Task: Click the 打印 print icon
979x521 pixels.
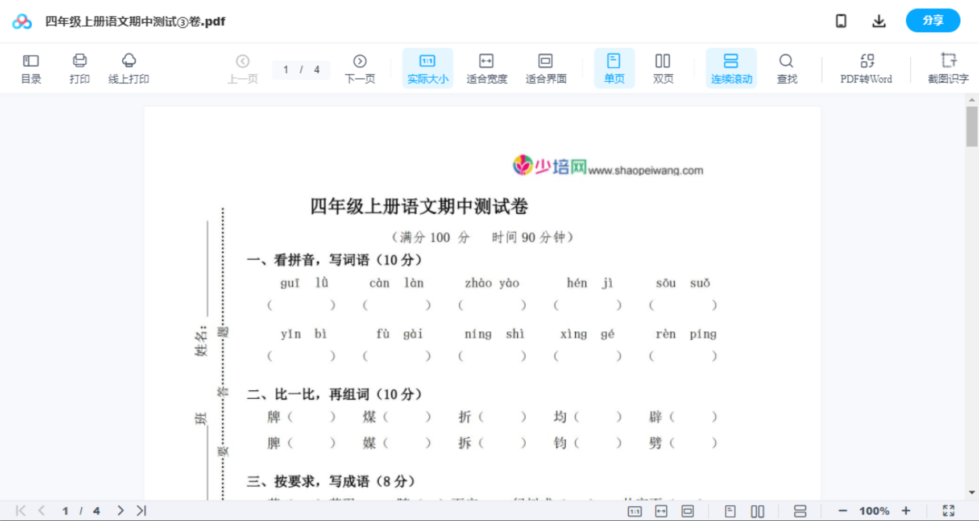Action: (79, 68)
